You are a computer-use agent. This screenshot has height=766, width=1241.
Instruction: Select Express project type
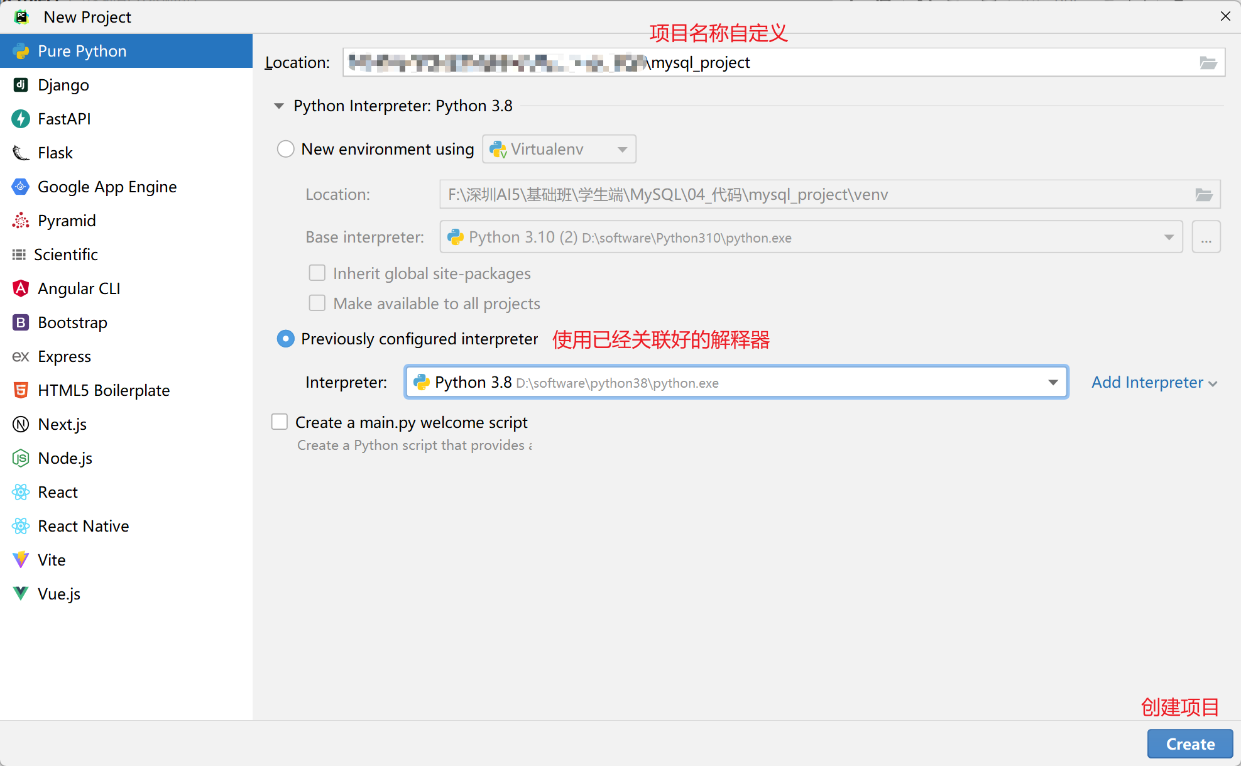coord(126,356)
